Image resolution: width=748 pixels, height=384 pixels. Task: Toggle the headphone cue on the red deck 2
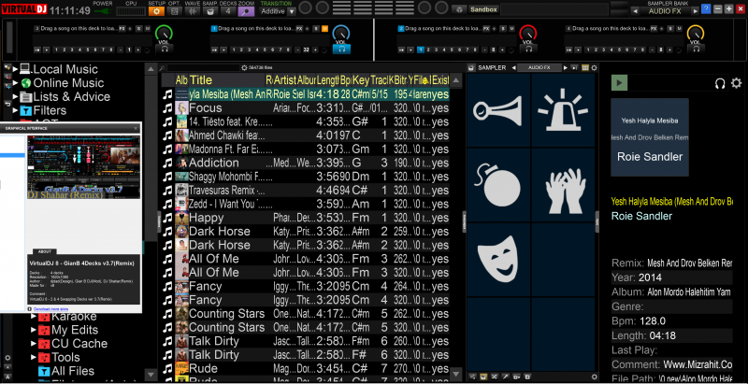(528, 49)
